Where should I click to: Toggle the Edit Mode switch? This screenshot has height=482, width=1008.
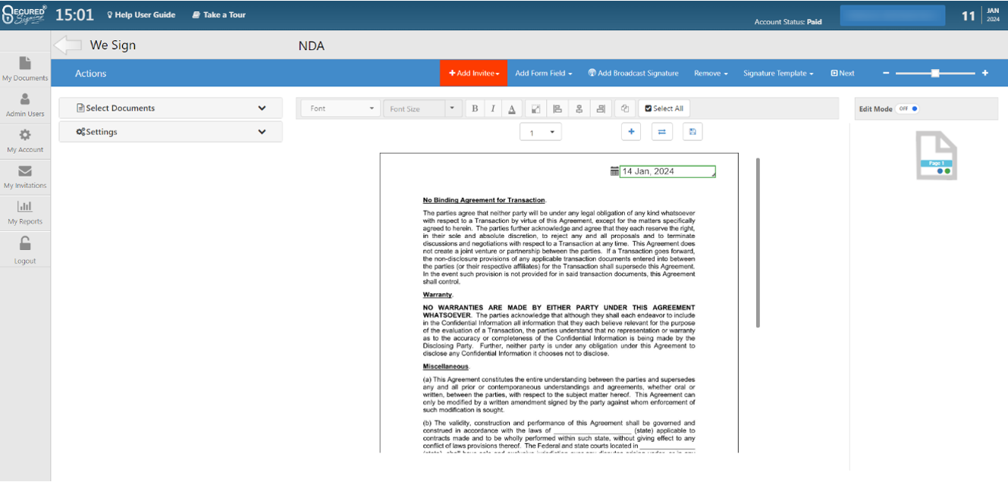pyautogui.click(x=908, y=109)
